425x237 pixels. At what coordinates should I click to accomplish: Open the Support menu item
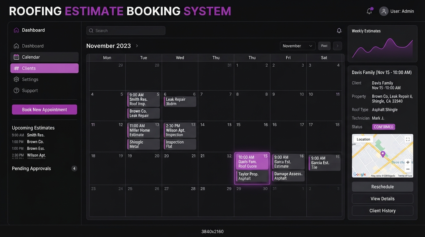[x=44, y=90]
